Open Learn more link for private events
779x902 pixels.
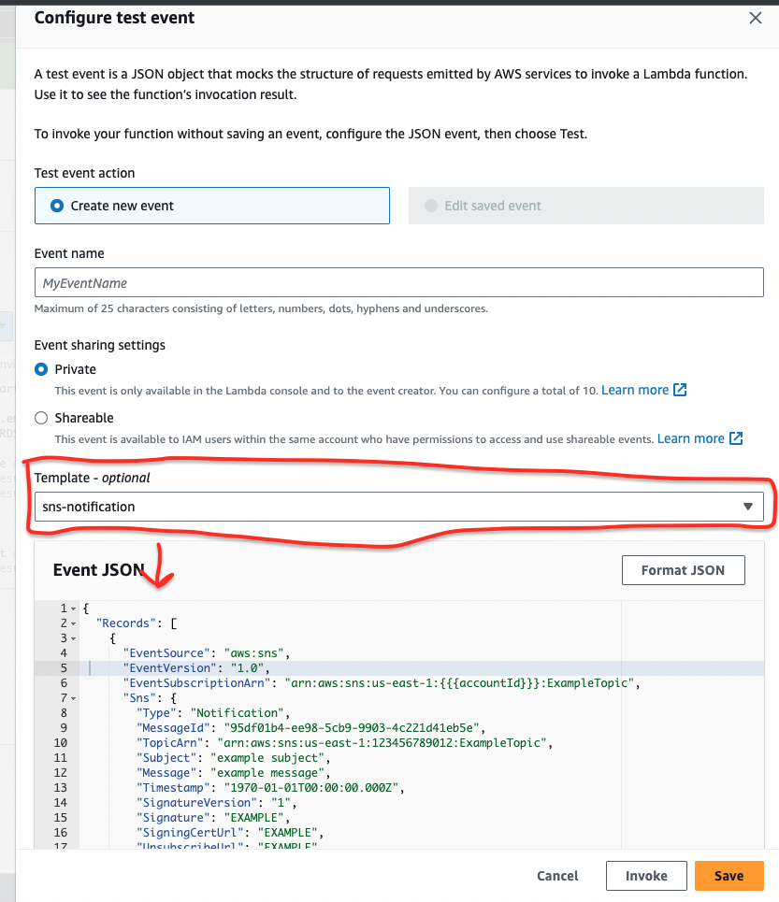click(635, 390)
